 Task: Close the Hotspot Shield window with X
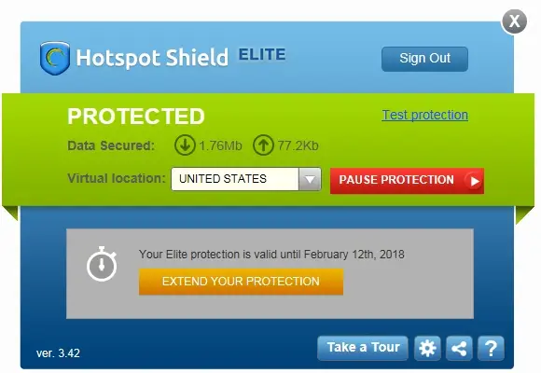515,21
